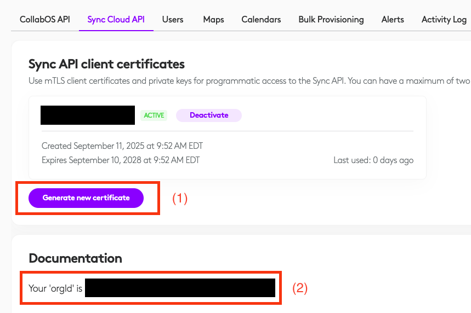
Task: Click the "Your 'orgId' is" label
Action: click(x=55, y=288)
